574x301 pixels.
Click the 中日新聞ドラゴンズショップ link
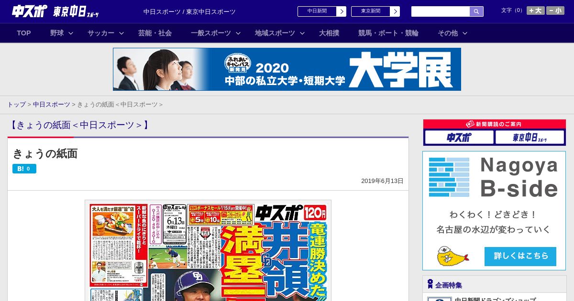pos(495,300)
